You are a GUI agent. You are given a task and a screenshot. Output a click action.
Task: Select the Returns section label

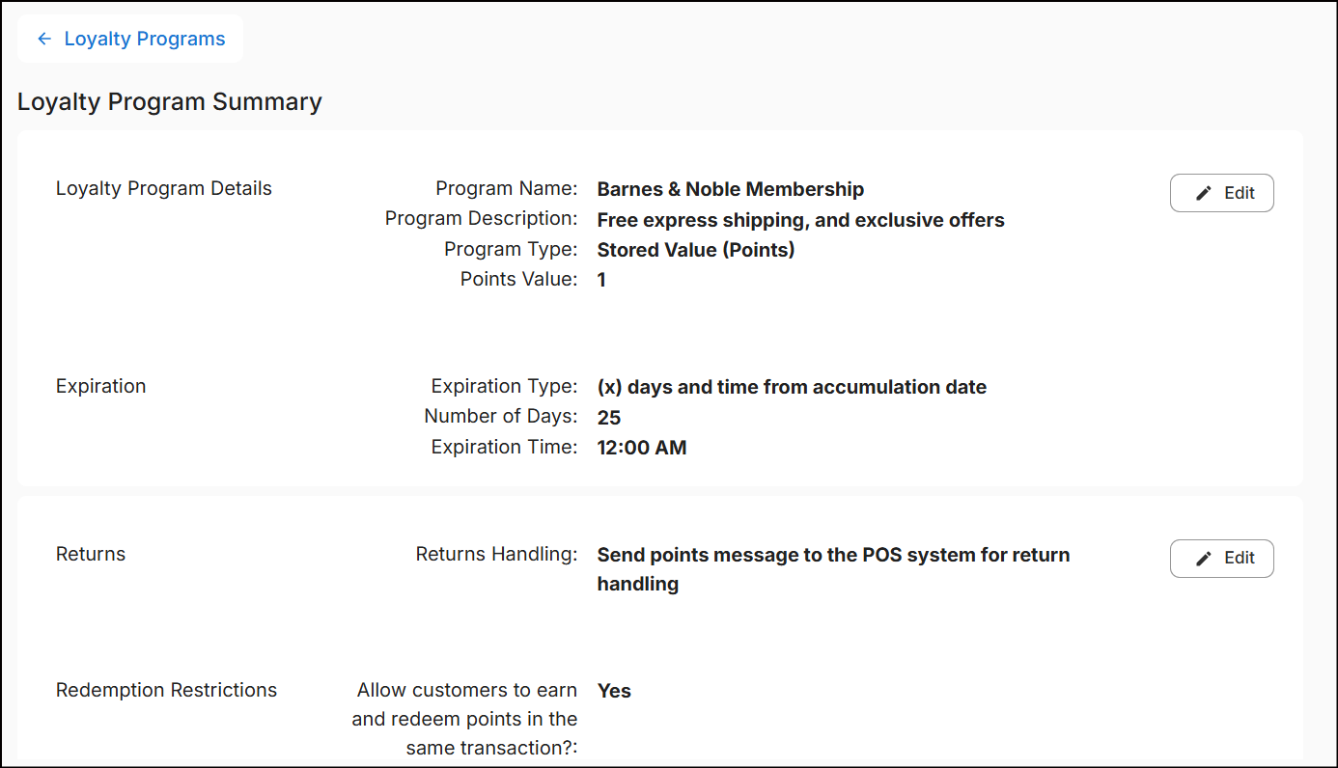click(x=91, y=554)
